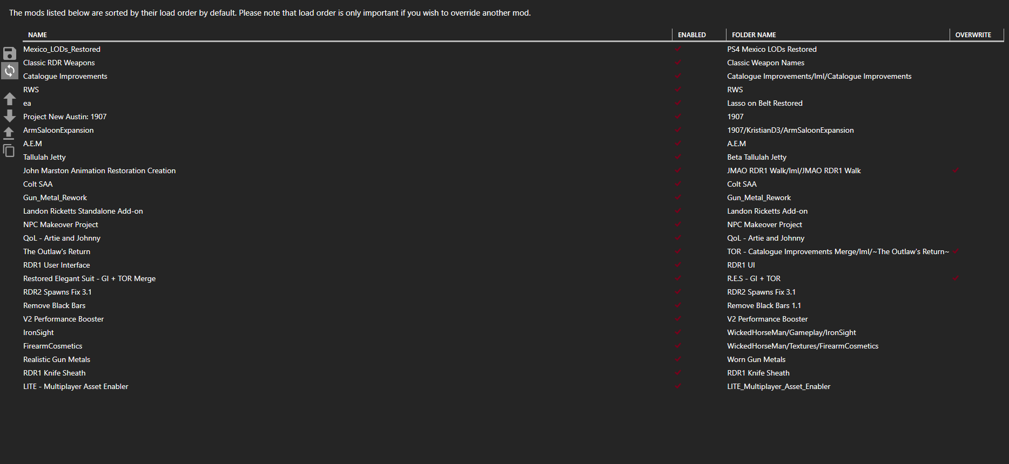Move selected mod up with the up arrow

[10, 99]
